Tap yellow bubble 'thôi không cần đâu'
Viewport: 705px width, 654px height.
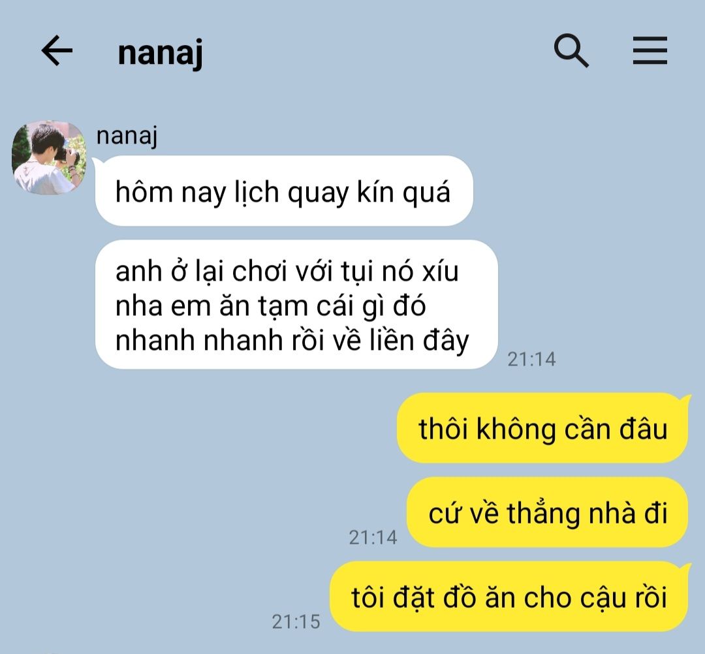[543, 428]
